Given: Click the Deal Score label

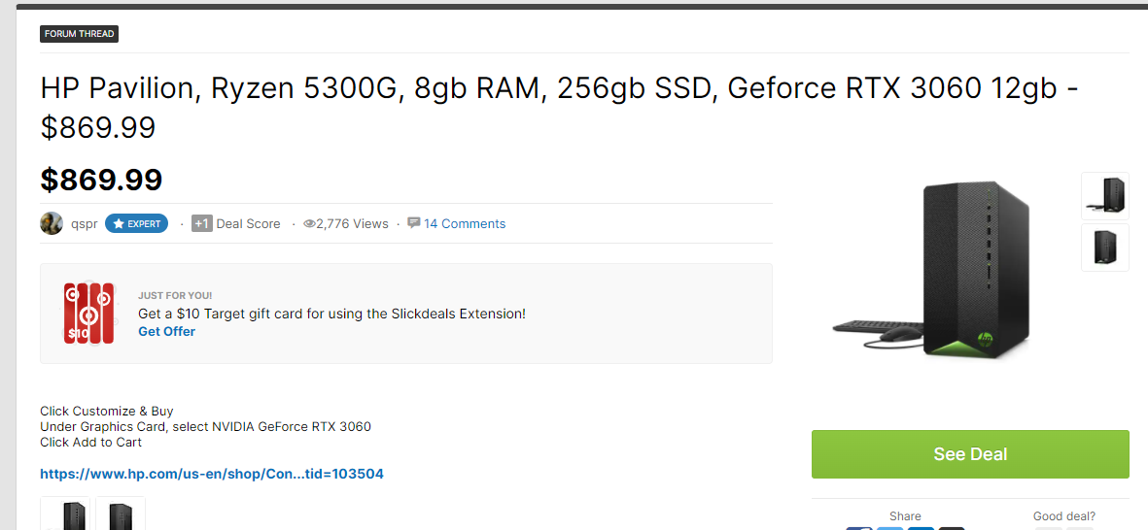Looking at the screenshot, I should click(x=248, y=223).
